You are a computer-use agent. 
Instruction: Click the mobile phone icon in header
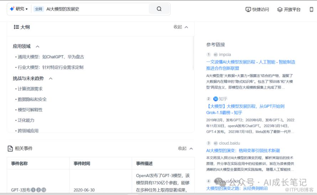point(311,10)
